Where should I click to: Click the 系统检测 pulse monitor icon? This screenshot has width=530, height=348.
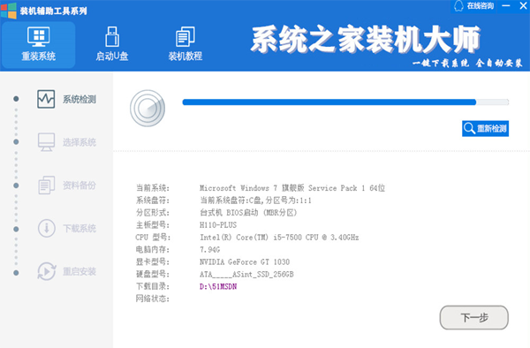(46, 99)
